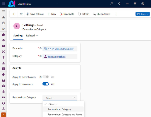The width and height of the screenshot is (151, 117).
Task: Go back with the arrow button
Action: coord(14,14)
